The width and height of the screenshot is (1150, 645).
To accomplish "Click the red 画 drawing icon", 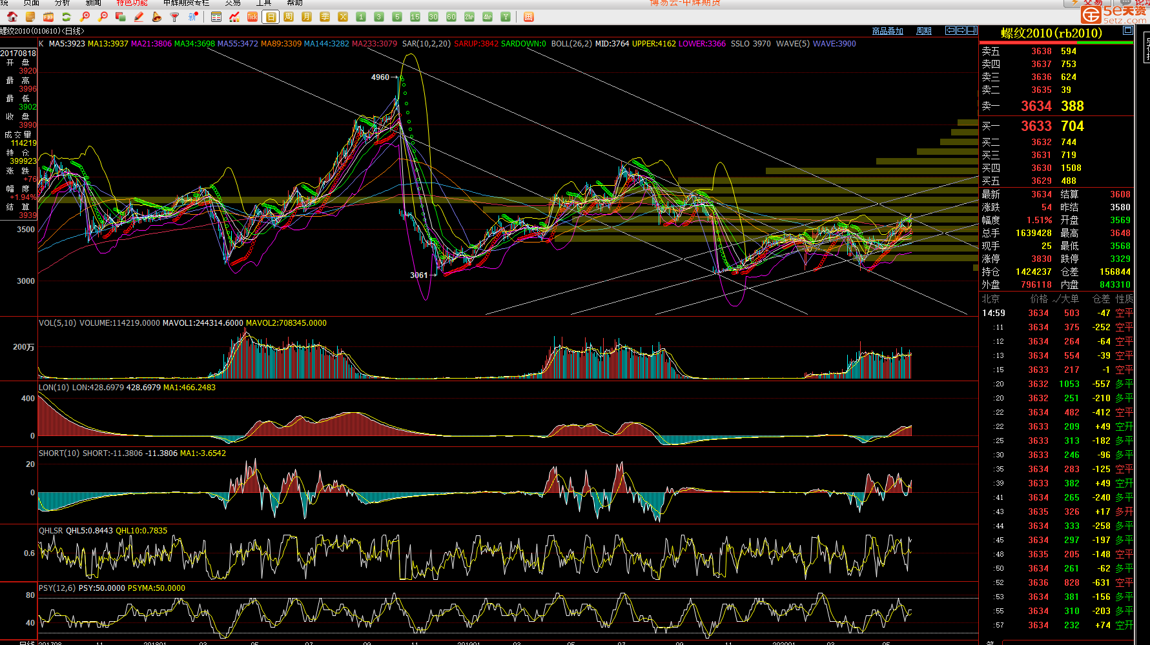I will (x=529, y=17).
